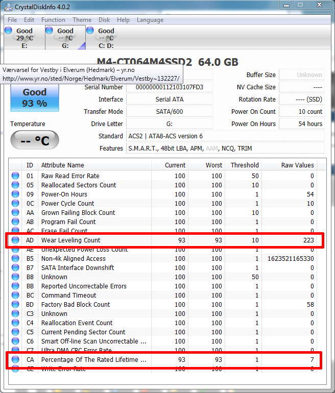Click the Rotation Rate field (SSD)
335x393 pixels.
(302, 99)
